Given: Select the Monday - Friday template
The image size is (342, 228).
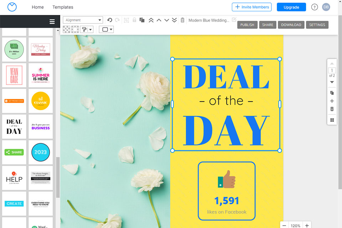Looking at the screenshot, I should click(x=41, y=50).
